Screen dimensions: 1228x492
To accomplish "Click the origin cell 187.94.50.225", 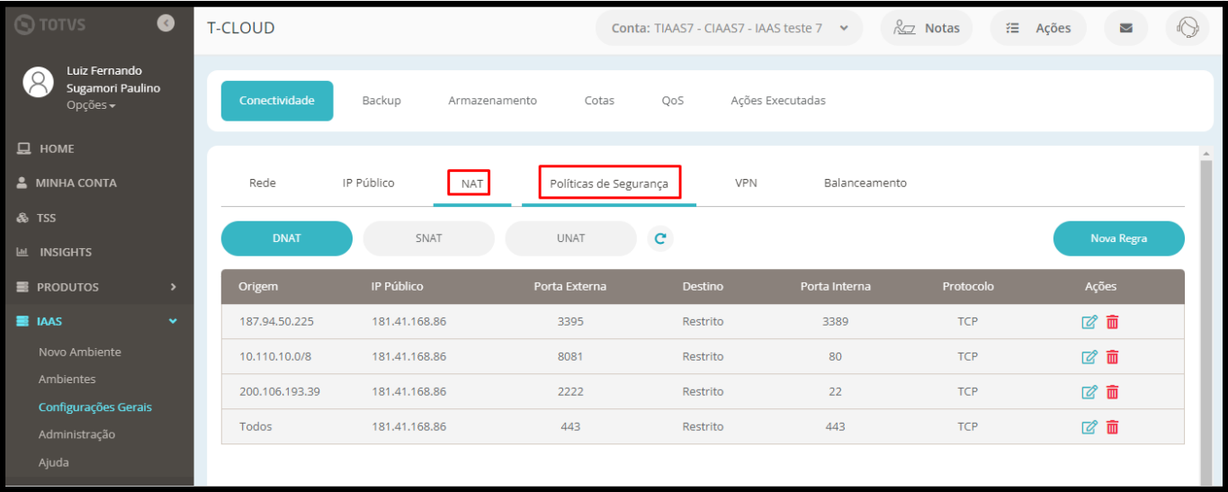I will pos(276,321).
